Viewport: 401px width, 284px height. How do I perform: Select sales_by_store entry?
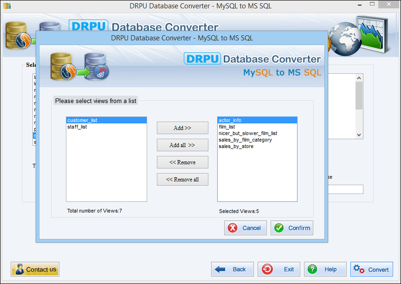[x=257, y=146]
